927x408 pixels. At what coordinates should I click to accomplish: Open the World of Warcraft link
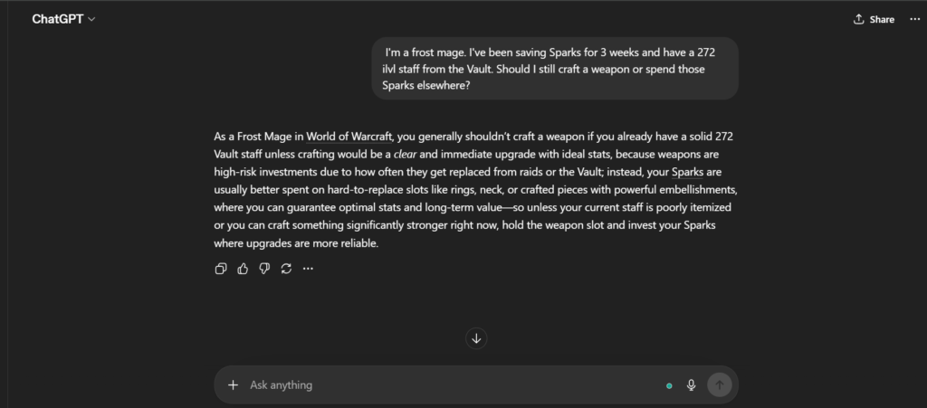(x=349, y=137)
